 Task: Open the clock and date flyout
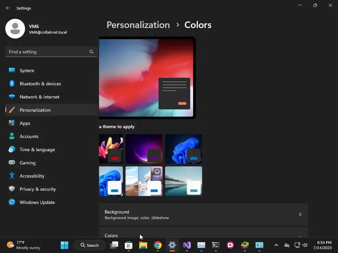pyautogui.click(x=322, y=245)
